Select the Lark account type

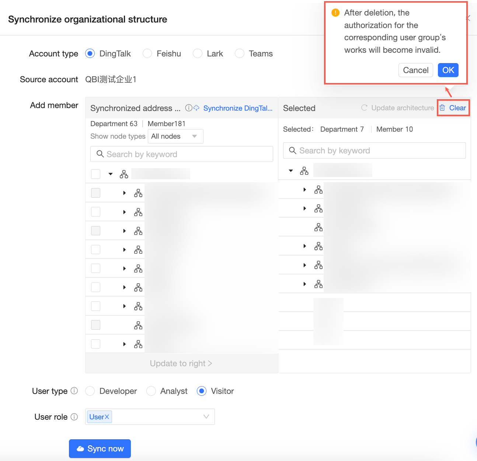coord(198,53)
